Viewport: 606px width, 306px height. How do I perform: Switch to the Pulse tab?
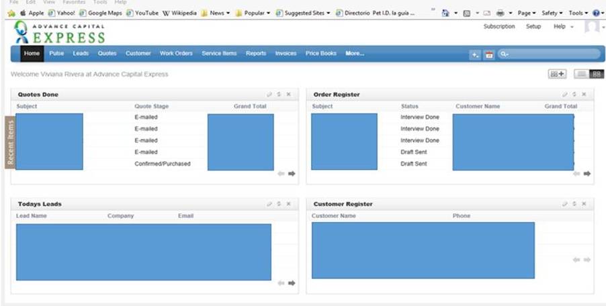click(56, 54)
